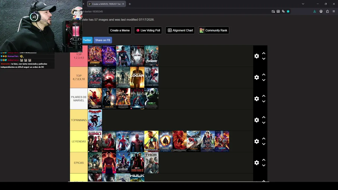The width and height of the screenshot is (338, 190).
Task: Open settings gear for LEYENDAS row
Action: [x=256, y=141]
